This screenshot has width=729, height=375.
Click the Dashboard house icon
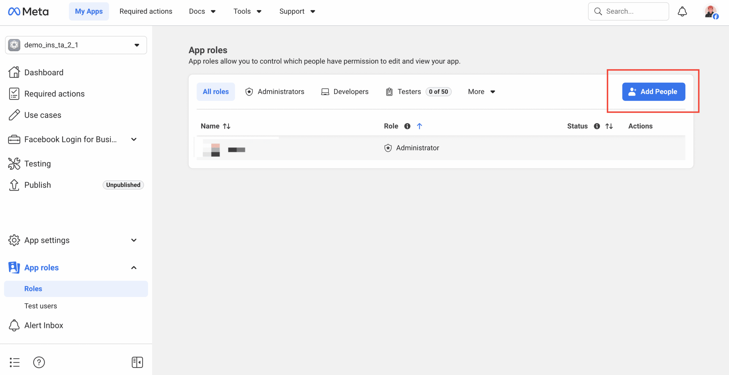(14, 72)
